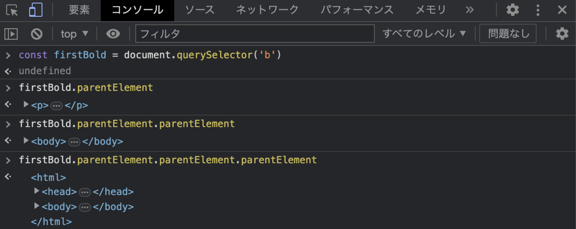Open the top context dropdown
The image size is (576, 229).
(x=75, y=34)
